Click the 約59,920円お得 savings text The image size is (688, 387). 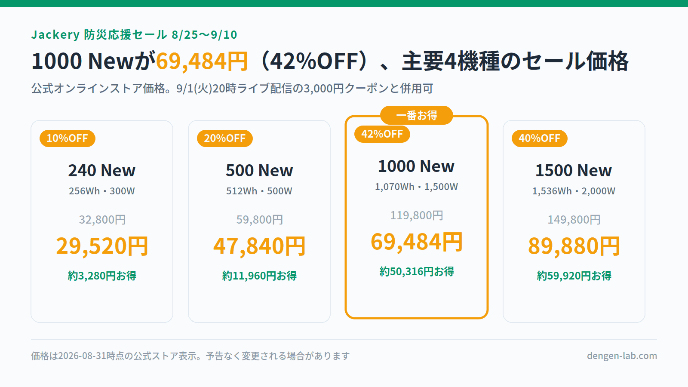pyautogui.click(x=574, y=276)
